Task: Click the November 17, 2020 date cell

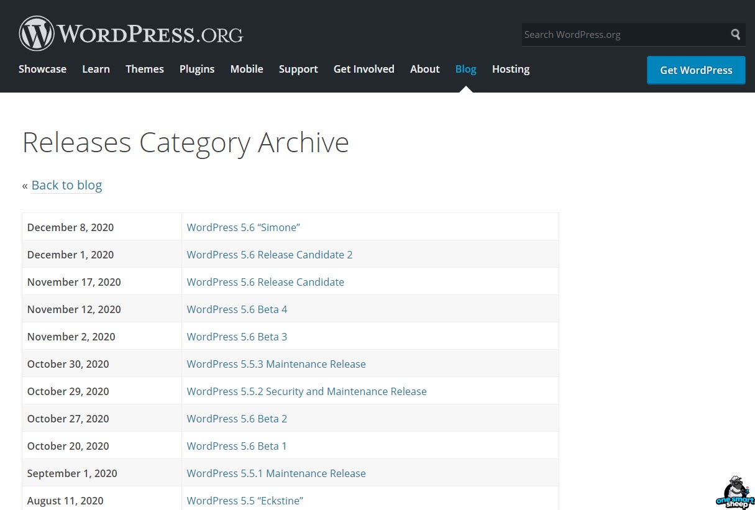Action: [x=102, y=281]
